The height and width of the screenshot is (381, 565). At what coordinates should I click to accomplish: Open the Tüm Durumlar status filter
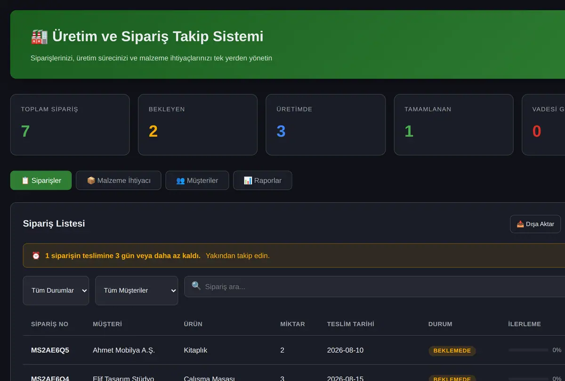tap(56, 290)
